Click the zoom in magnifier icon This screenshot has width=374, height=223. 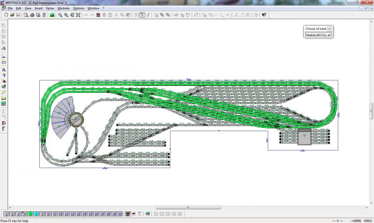(x=66, y=15)
